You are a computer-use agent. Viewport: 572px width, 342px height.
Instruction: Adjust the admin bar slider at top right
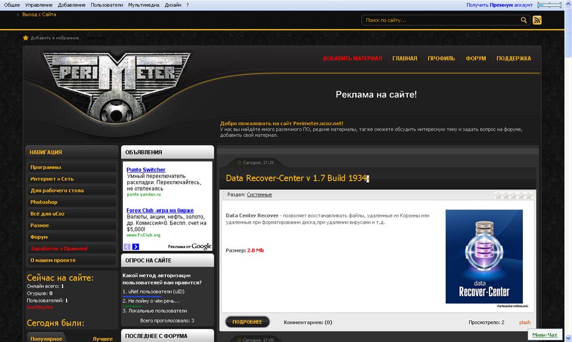[x=549, y=5]
